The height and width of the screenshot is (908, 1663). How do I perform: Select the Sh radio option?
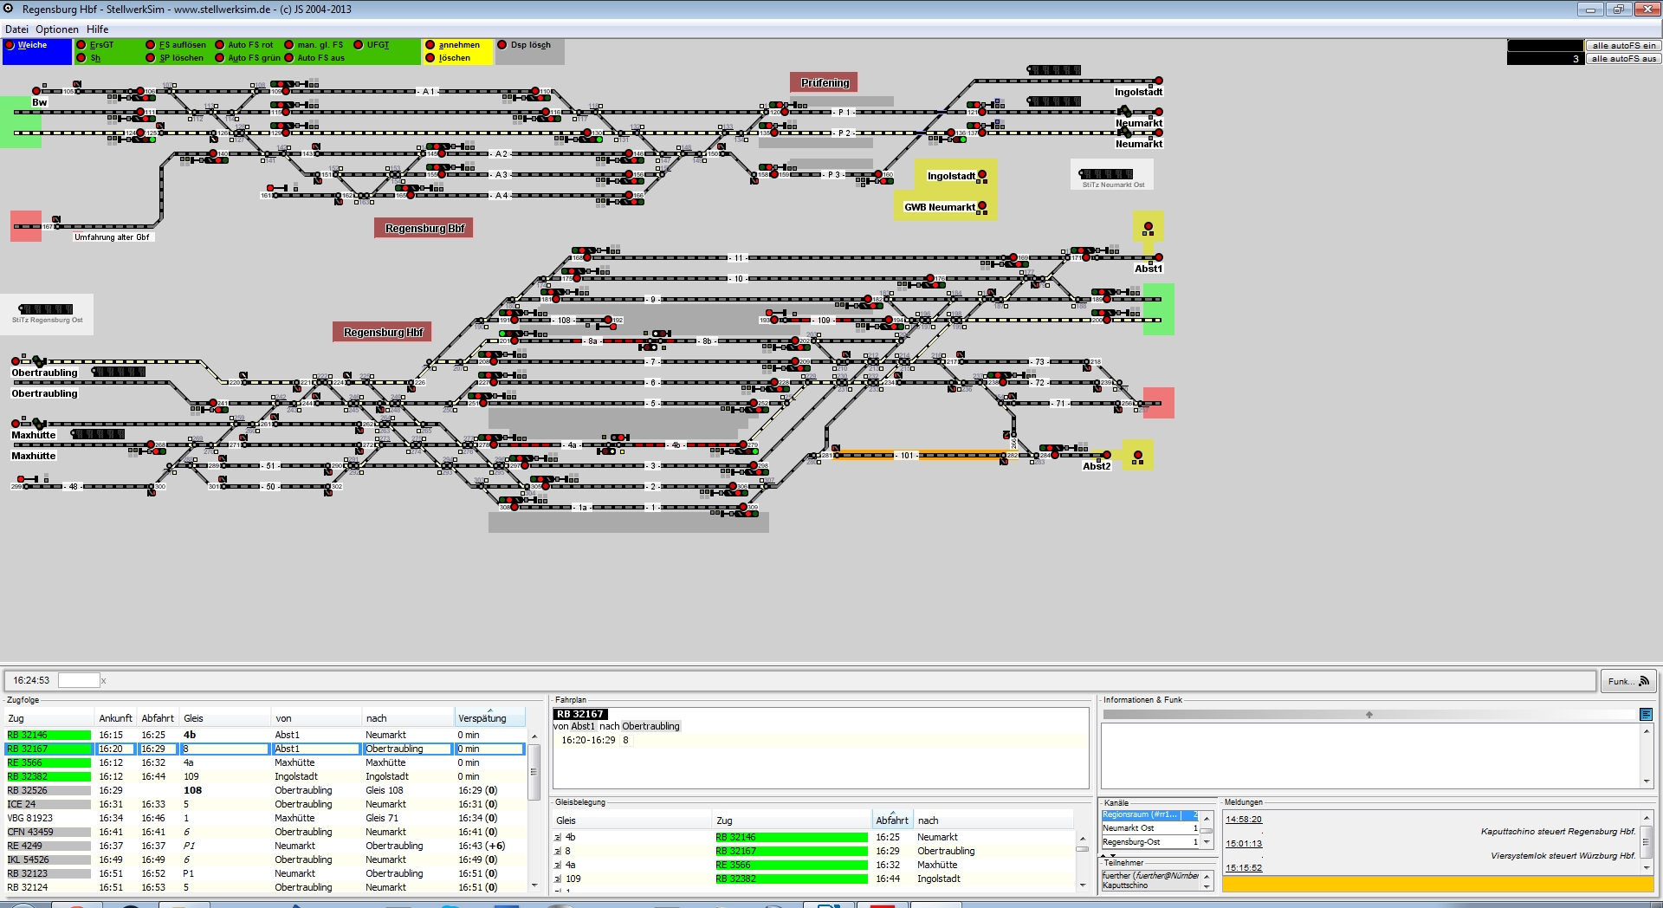click(x=81, y=58)
